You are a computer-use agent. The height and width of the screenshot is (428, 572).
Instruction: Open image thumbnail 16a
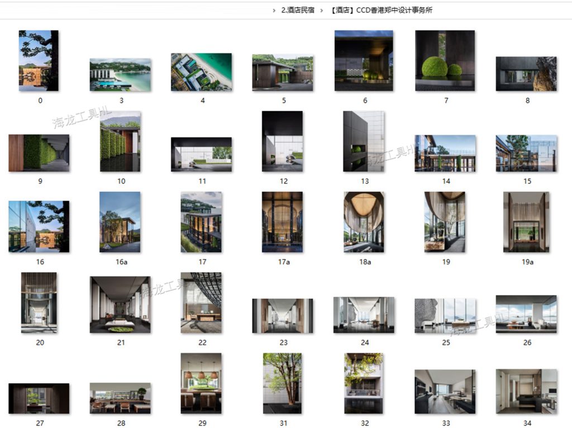(120, 222)
